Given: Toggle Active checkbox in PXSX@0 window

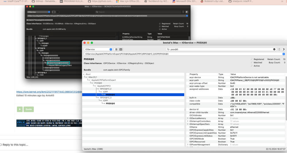Looking at the screenshot, I should (251, 66).
